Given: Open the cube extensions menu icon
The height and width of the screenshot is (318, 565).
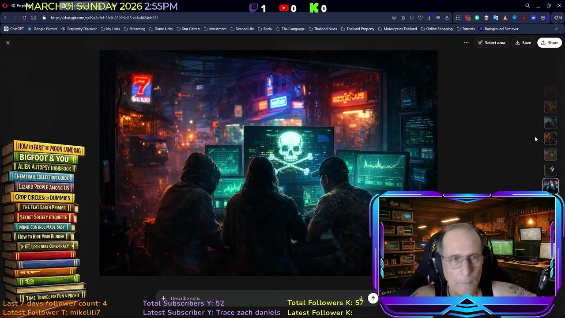Looking at the screenshot, I should coord(543,18).
